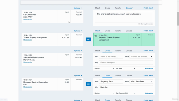179x101 pixels.
Task: Switch to Match tab for City Limousines
Action: 98,8
